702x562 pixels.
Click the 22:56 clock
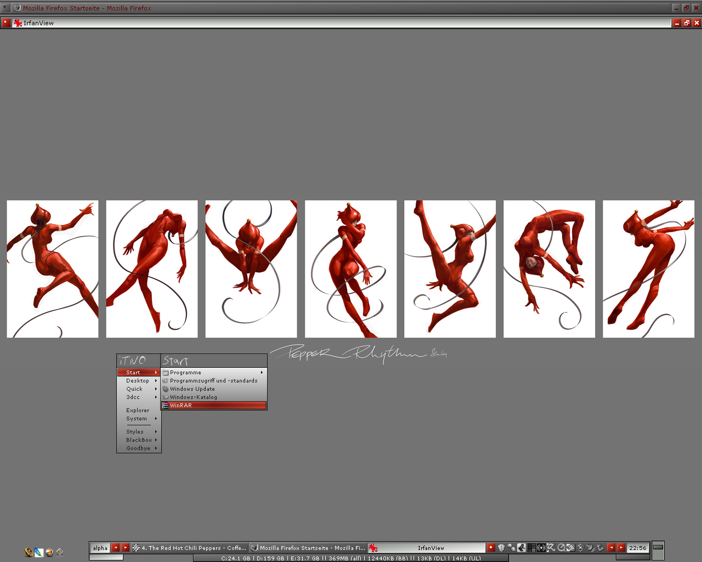637,548
